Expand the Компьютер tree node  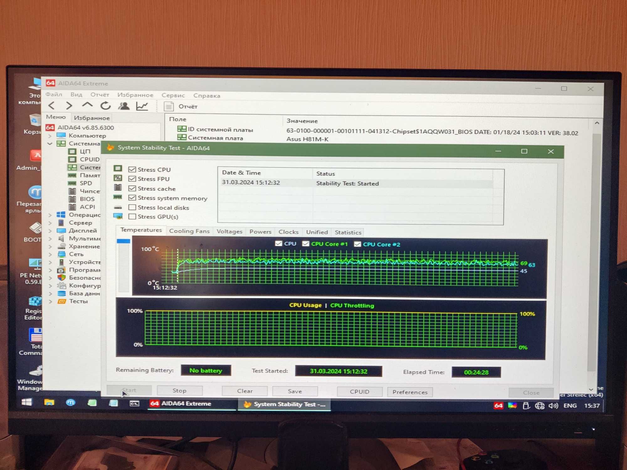pos(50,136)
